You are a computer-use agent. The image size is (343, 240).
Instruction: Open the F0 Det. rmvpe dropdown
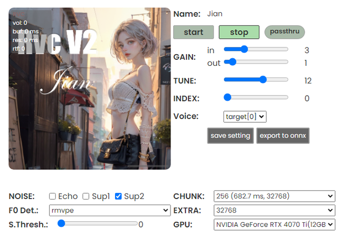coord(110,210)
